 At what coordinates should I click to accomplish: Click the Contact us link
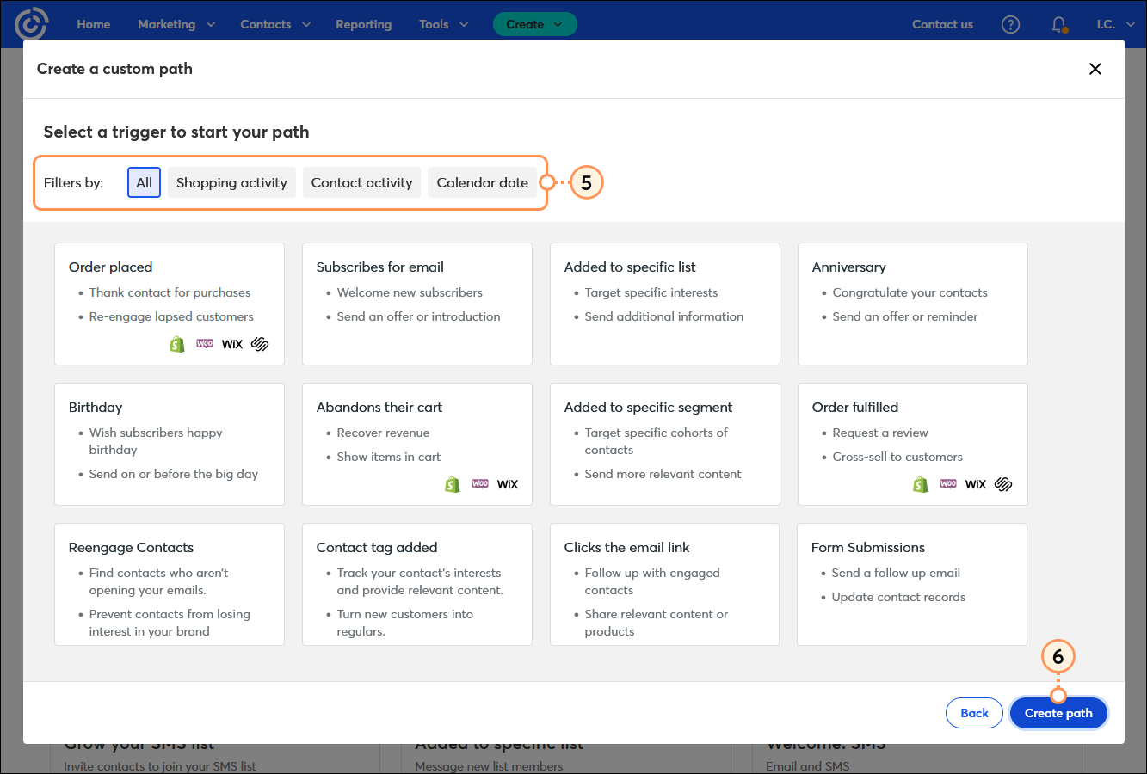tap(942, 24)
